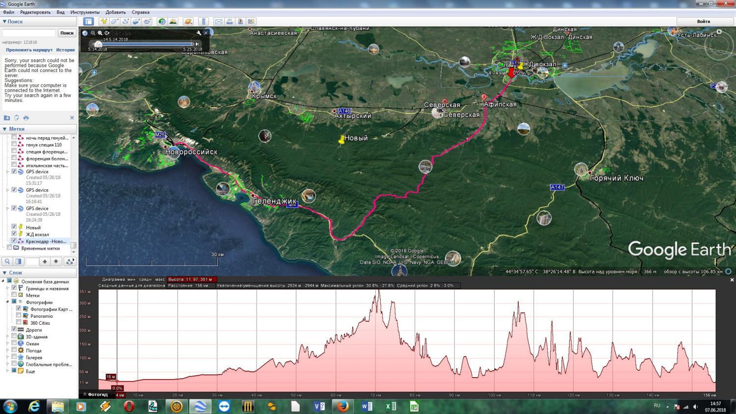736x414 pixels.
Task: Print the search results list
Action: click(26, 118)
